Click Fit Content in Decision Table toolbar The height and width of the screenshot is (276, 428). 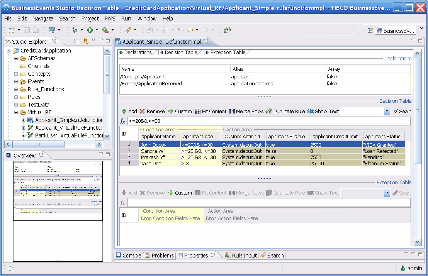[x=211, y=111]
